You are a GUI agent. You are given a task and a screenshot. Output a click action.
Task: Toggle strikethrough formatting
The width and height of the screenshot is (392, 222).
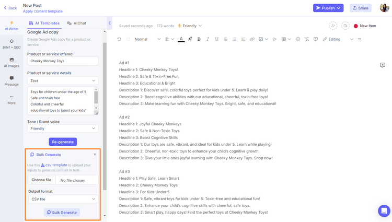pyautogui.click(x=225, y=39)
